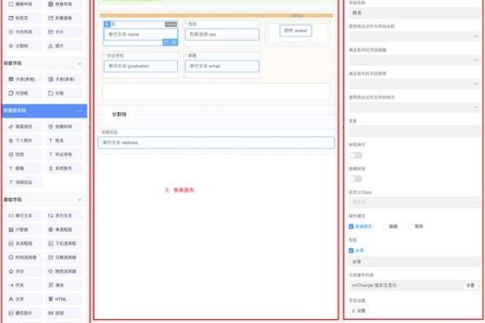Image resolution: width=485 pixels, height=323 pixels.
Task: Open the 字段设置 settings button
Action: [359, 311]
